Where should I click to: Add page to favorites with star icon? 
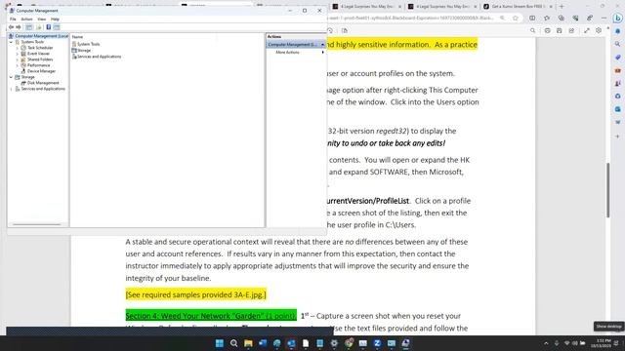click(516, 18)
